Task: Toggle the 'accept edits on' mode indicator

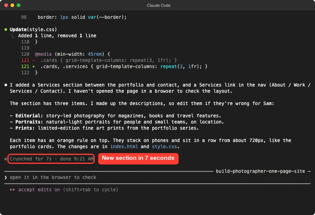Action: pos(39,190)
